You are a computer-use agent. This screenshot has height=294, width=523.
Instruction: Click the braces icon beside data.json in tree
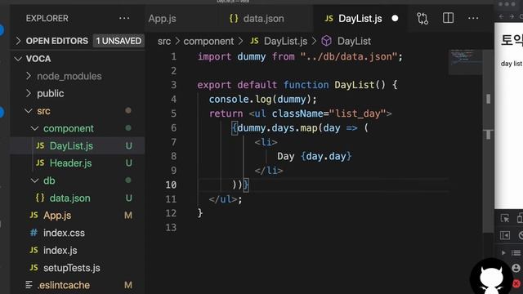40,198
